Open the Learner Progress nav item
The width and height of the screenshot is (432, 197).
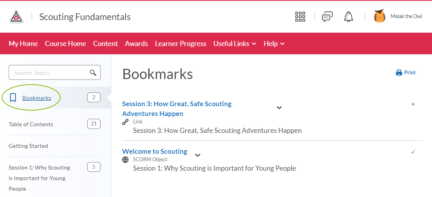tap(181, 44)
